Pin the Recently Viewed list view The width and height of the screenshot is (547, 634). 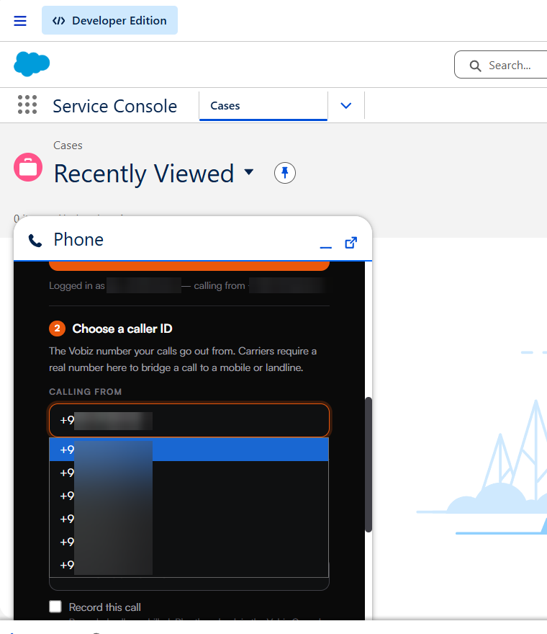tap(285, 173)
